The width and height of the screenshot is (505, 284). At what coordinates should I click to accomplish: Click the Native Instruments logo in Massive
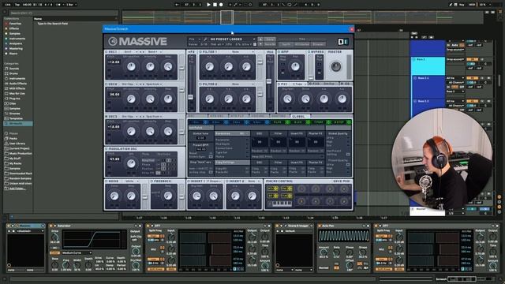(342, 42)
